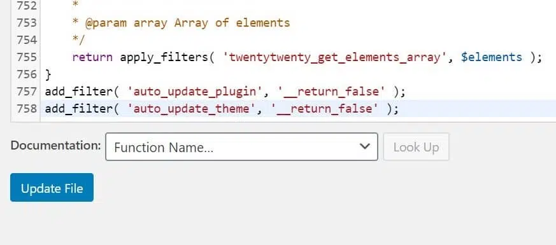The image size is (556, 245).
Task: Click the closing brace on line 756
Action: (x=48, y=74)
